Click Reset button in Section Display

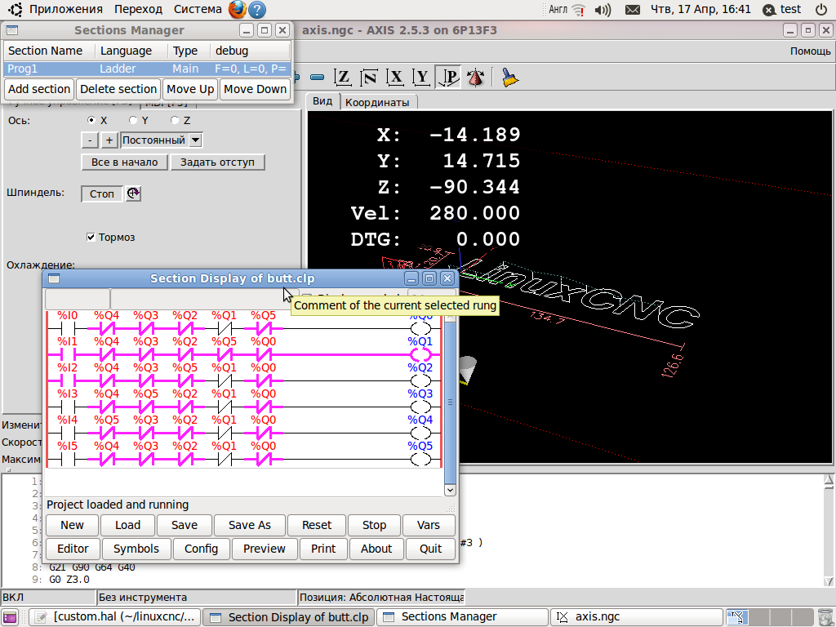(x=317, y=525)
